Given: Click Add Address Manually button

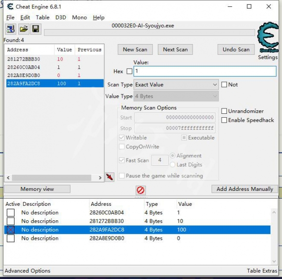Looking at the screenshot, I should (x=245, y=189).
